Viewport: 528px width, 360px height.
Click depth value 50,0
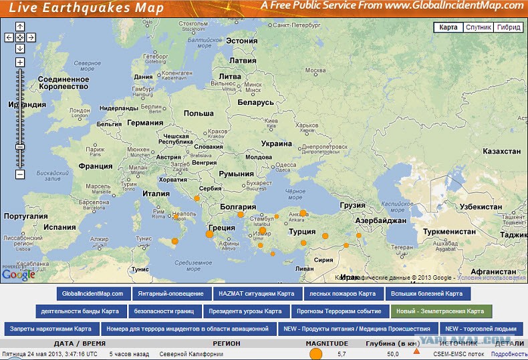[x=392, y=354]
